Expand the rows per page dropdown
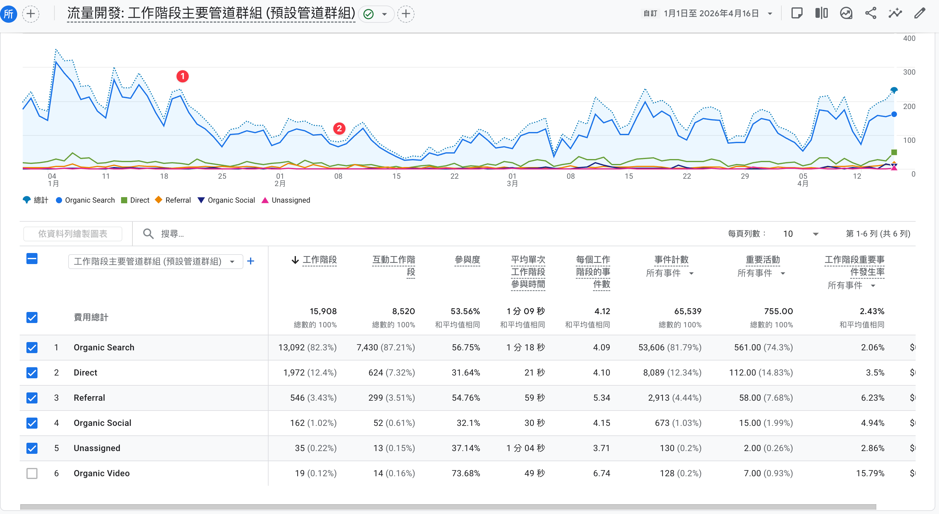This screenshot has height=514, width=939. point(815,234)
